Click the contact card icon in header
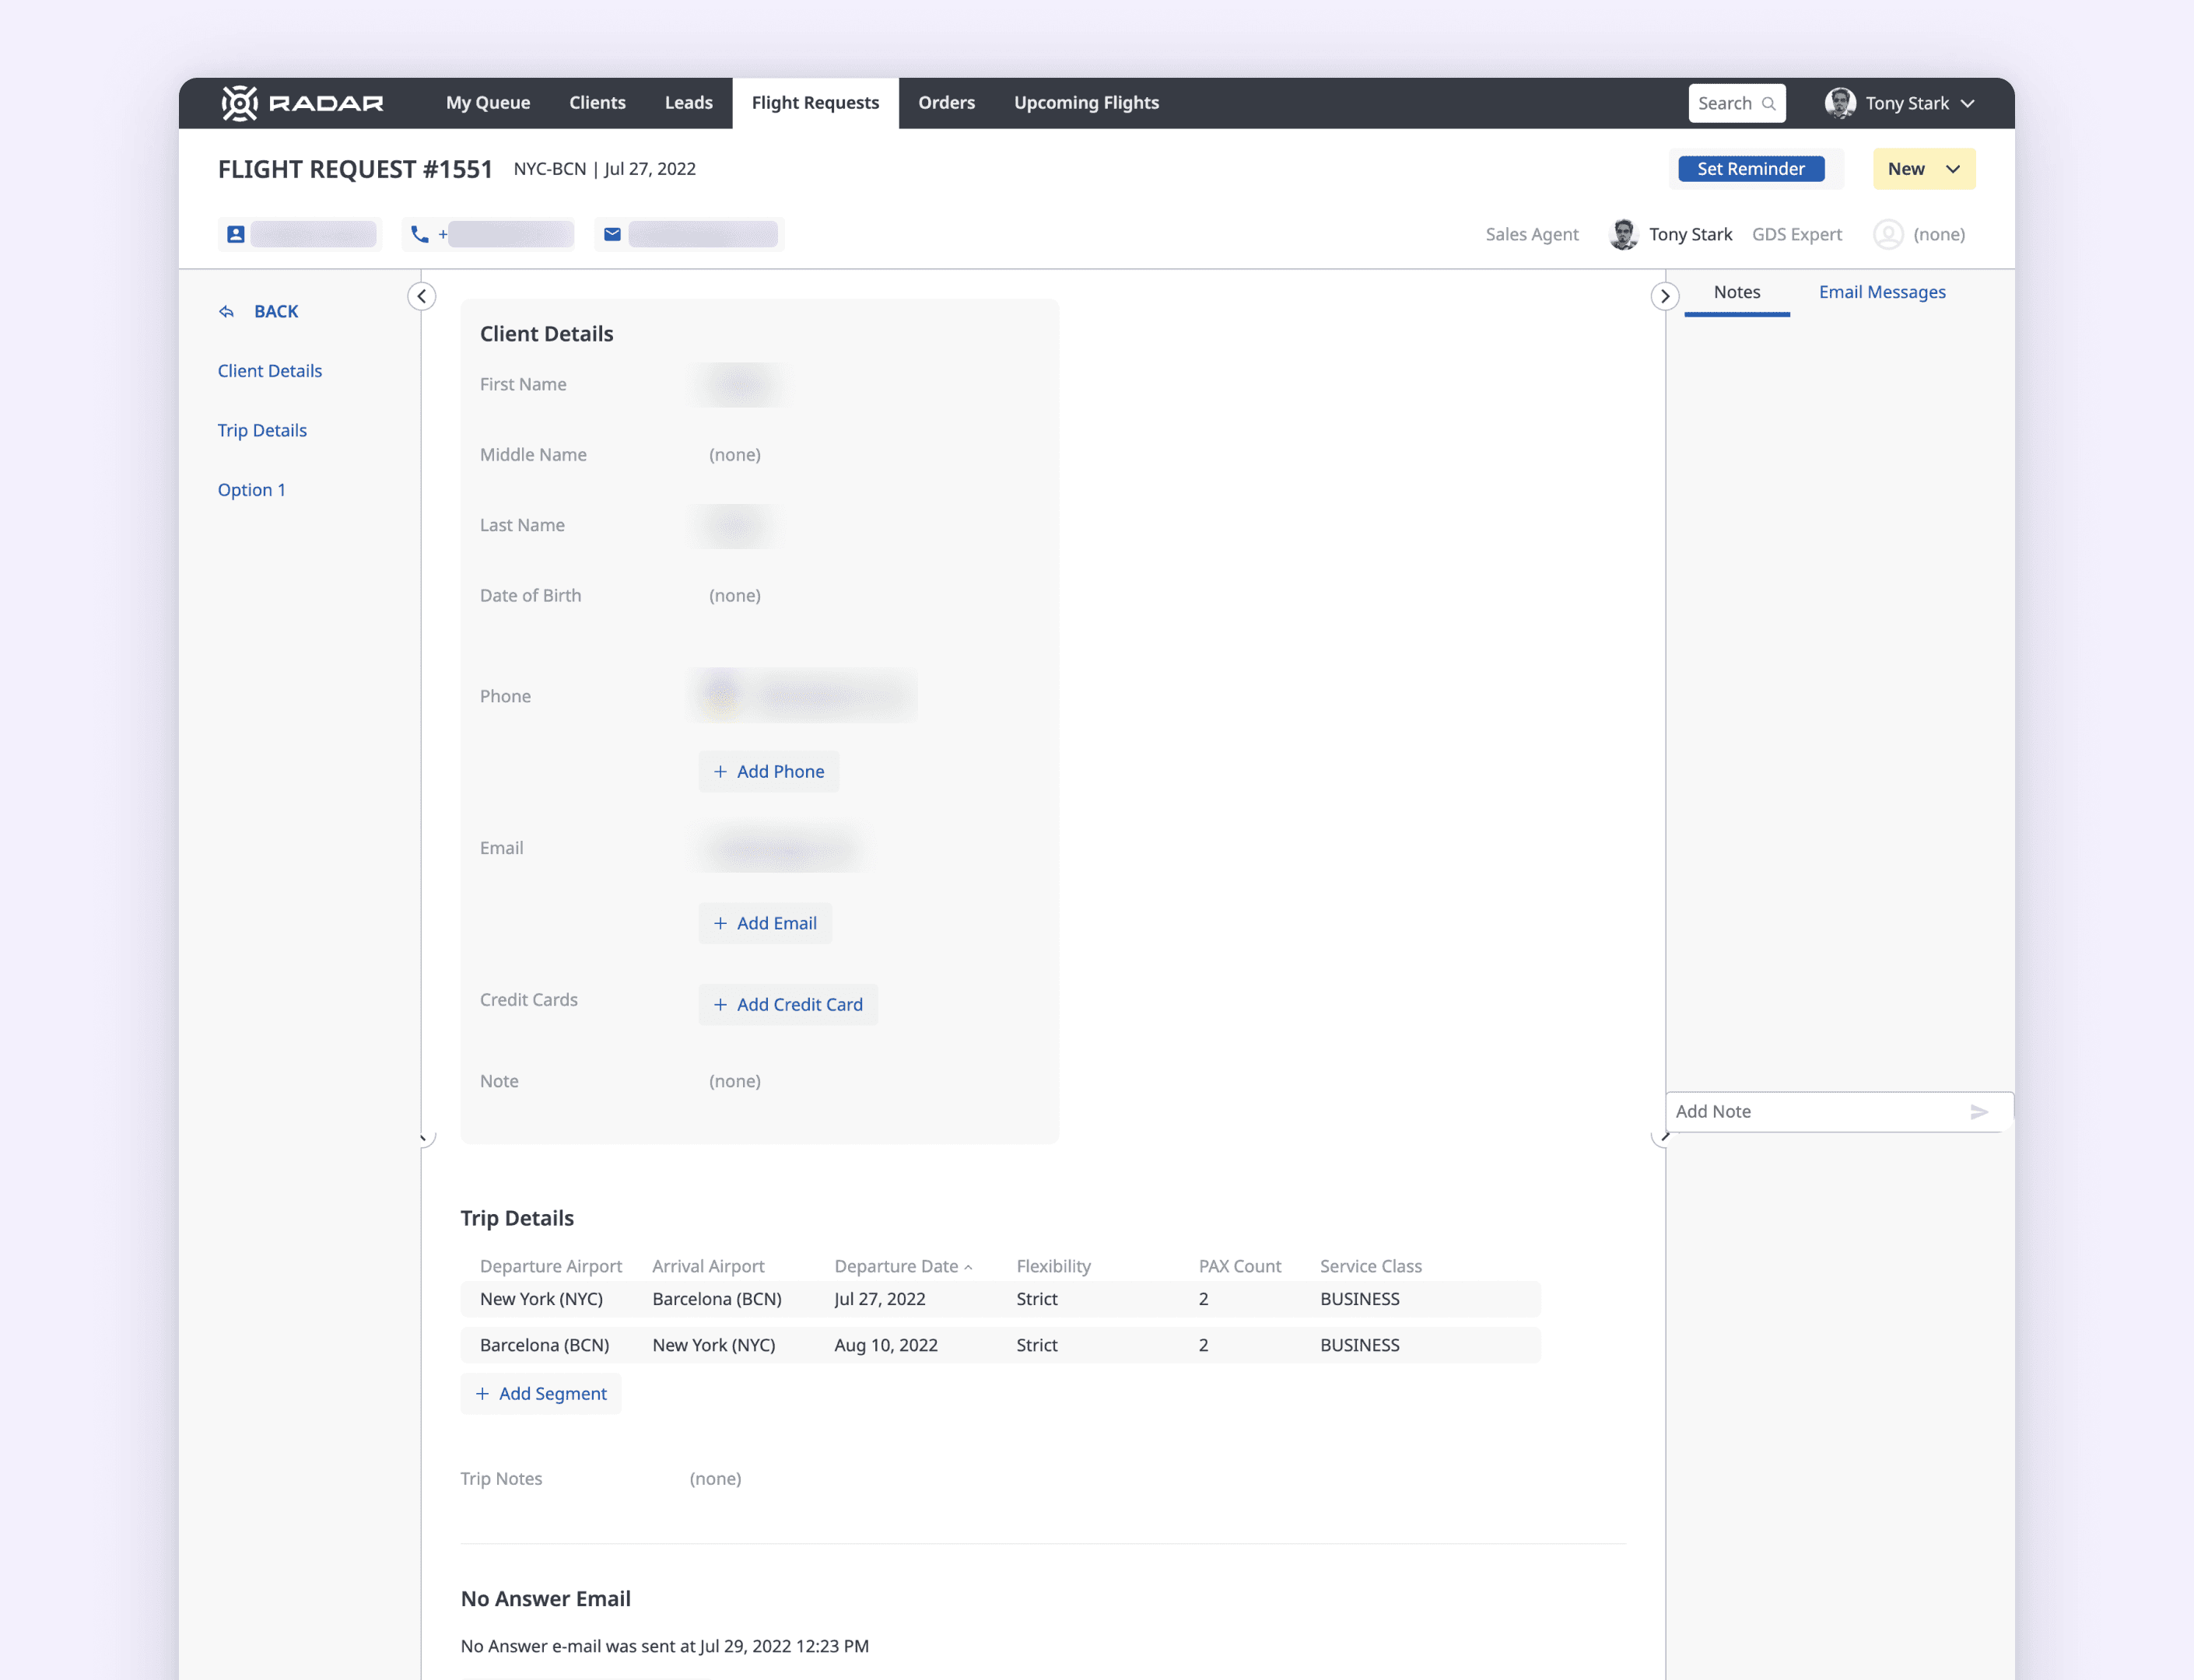This screenshot has width=2194, height=1680. [235, 234]
